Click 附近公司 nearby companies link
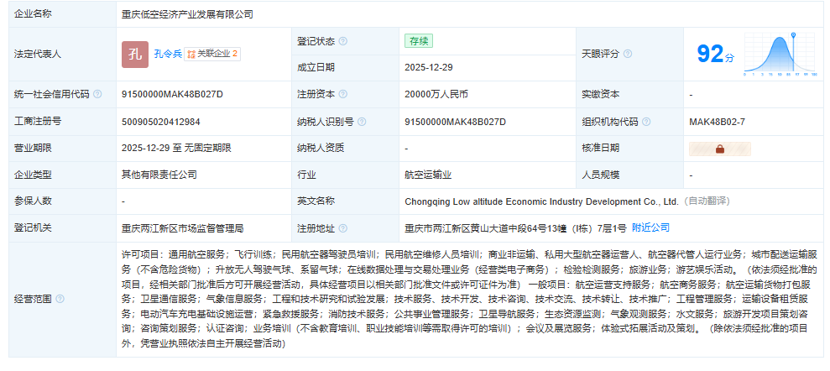 [650, 227]
